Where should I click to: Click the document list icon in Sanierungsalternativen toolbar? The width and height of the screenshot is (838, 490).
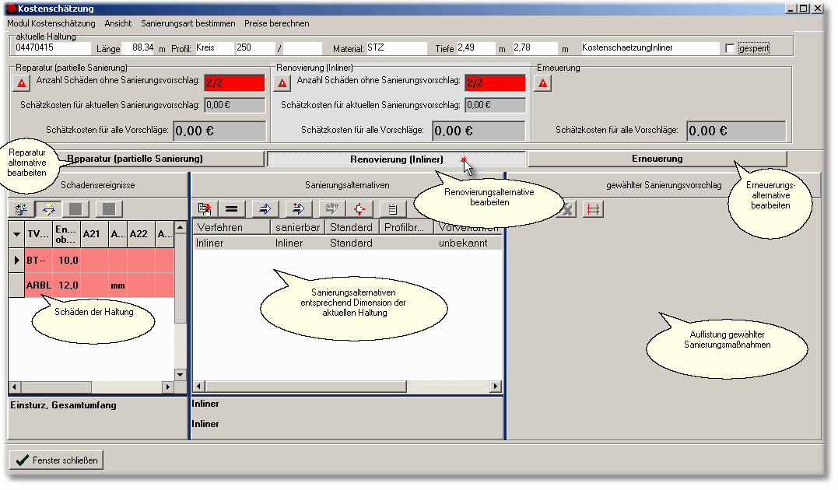(x=393, y=208)
